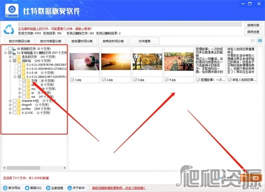Click folder icon of 回收站

tap(19, 61)
